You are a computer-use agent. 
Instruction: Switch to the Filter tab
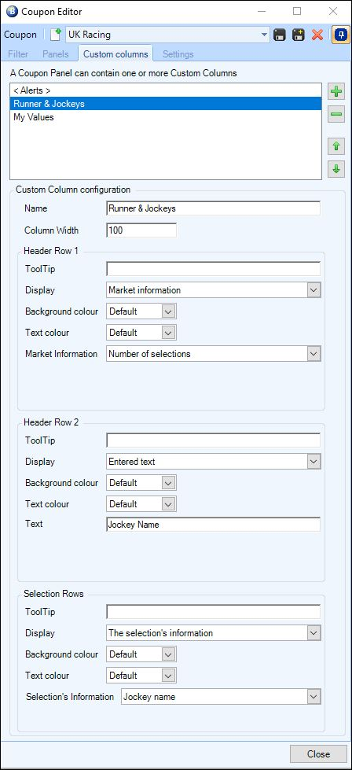[17, 54]
